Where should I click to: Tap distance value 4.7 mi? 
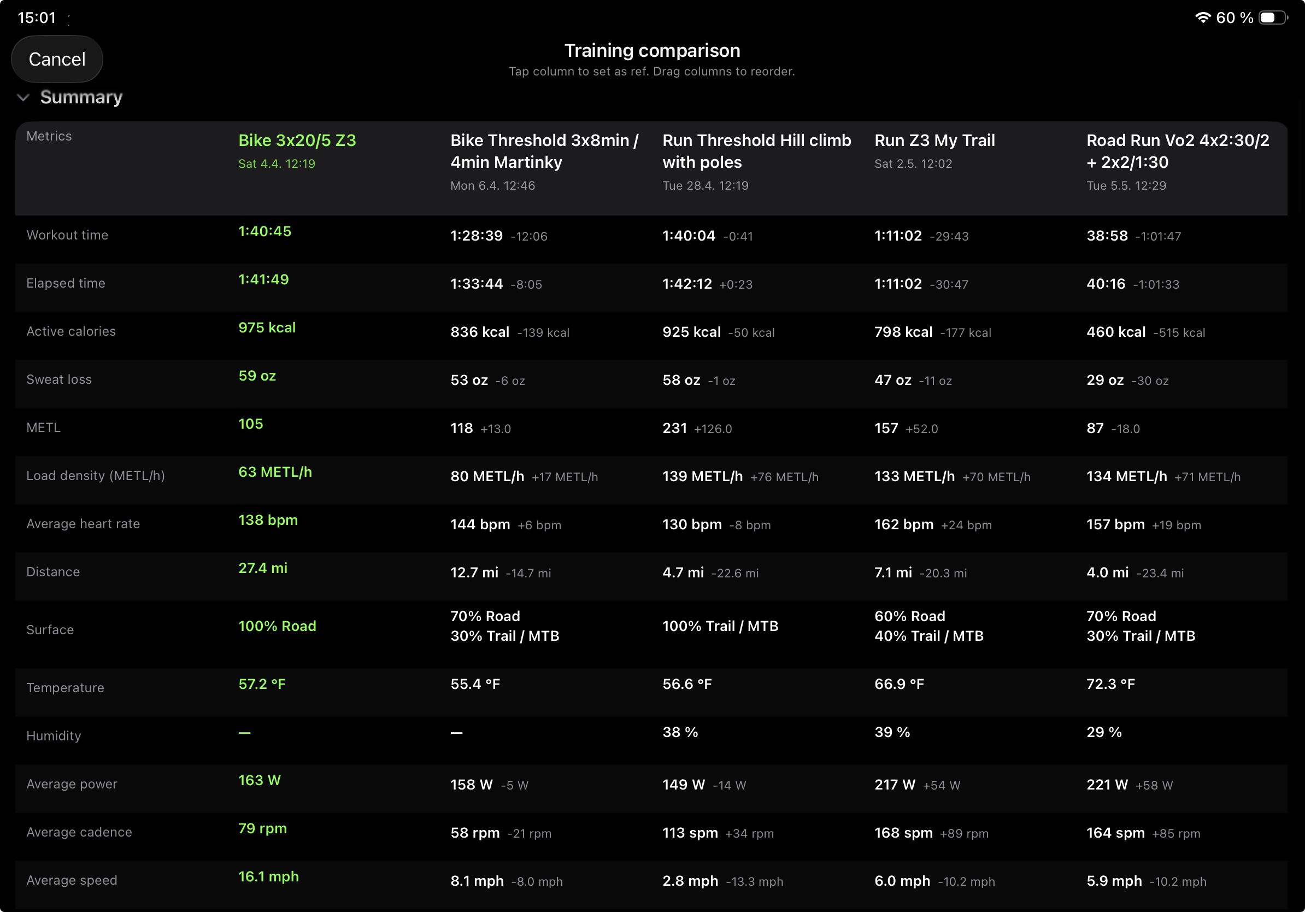(x=683, y=572)
